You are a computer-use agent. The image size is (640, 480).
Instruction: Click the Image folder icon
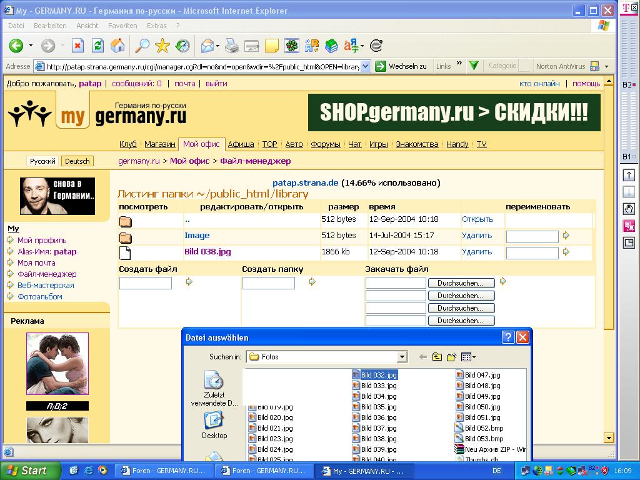(x=126, y=237)
